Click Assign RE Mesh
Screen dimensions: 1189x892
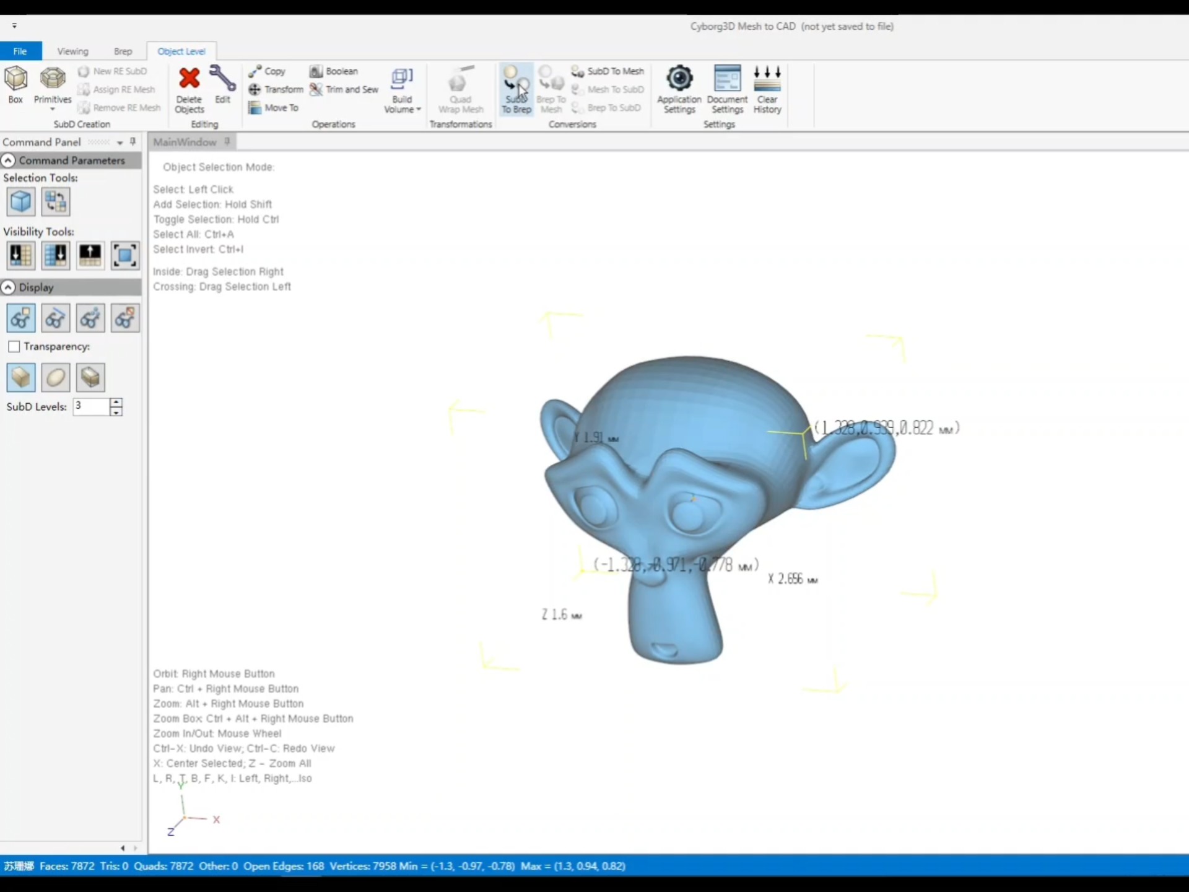pos(116,89)
